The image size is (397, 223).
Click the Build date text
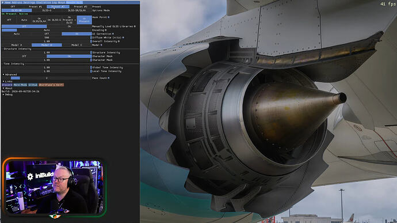tap(21, 91)
